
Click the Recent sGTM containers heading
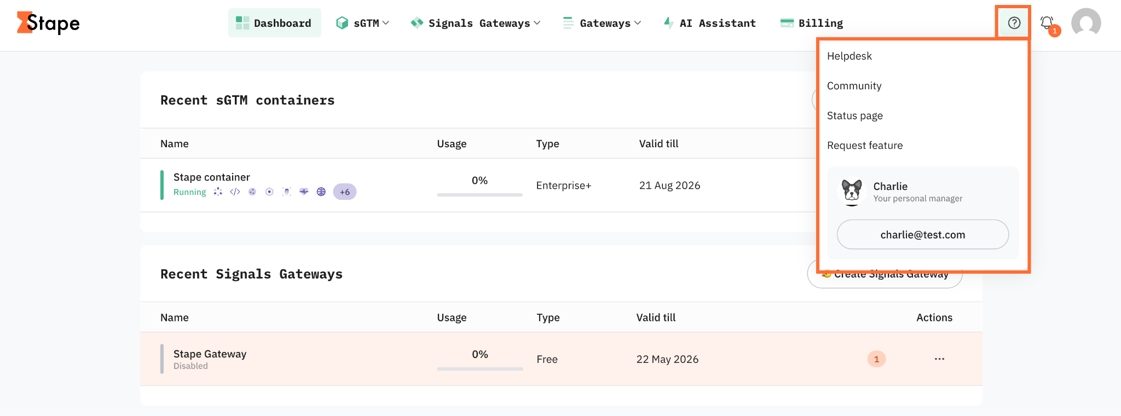247,100
